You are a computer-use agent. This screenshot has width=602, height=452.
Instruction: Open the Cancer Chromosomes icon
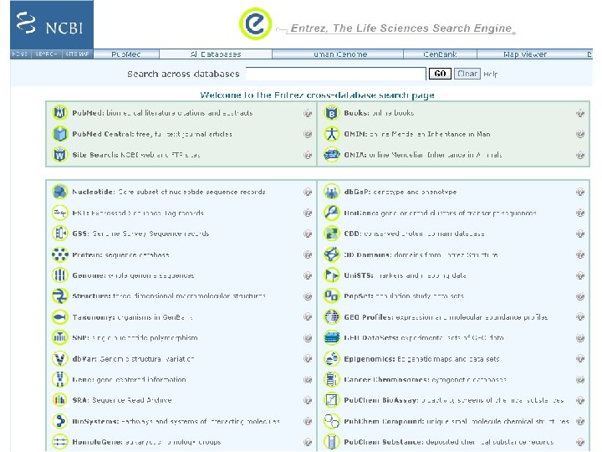click(332, 379)
